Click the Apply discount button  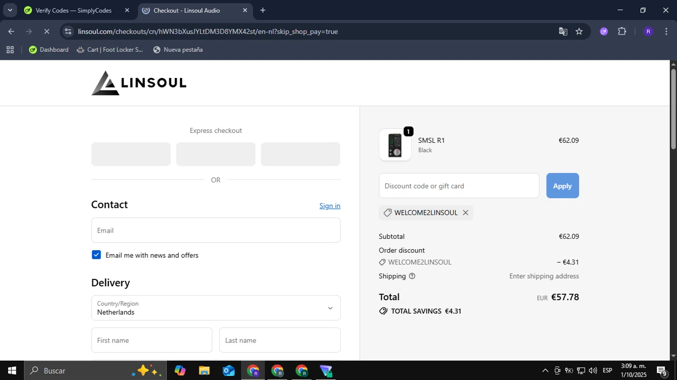(x=562, y=186)
